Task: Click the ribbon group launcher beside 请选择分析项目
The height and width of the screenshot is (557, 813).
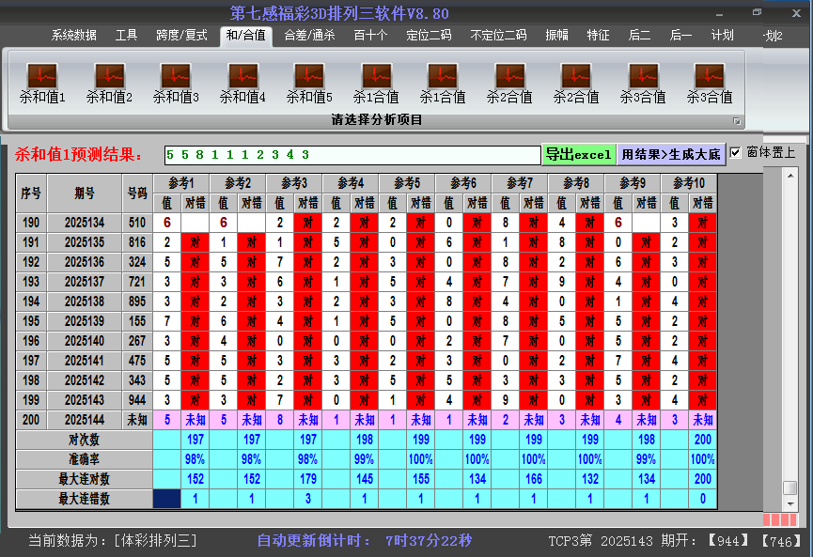Action: coord(736,121)
